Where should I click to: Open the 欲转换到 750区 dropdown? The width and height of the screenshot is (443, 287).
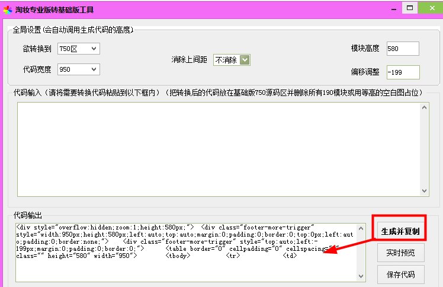(79, 49)
